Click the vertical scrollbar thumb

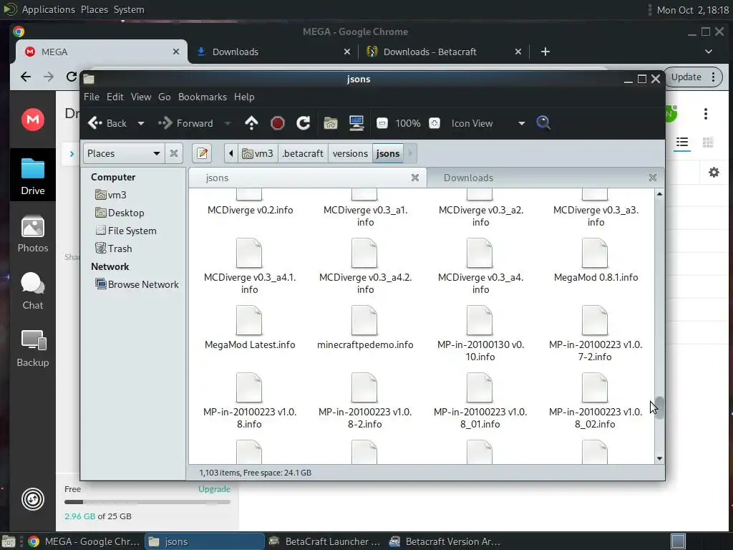pyautogui.click(x=659, y=407)
